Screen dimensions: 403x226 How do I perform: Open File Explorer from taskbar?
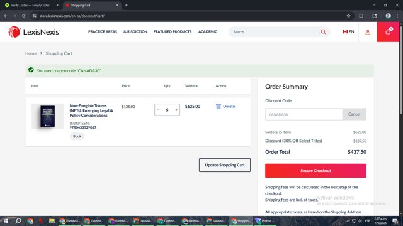tap(52, 221)
